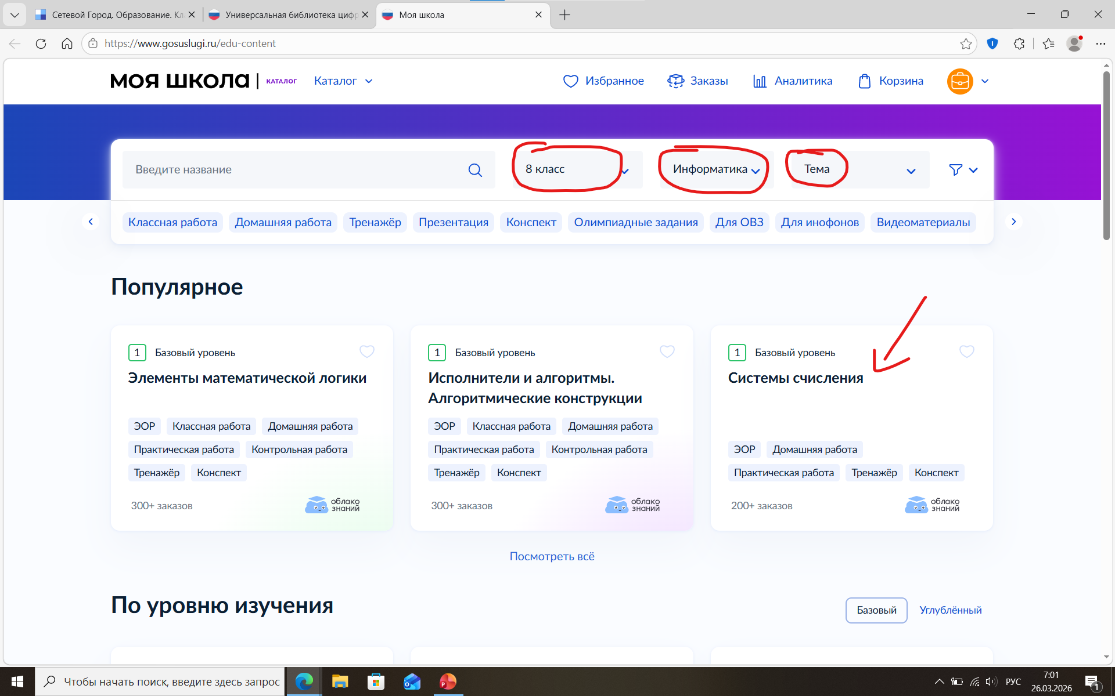Click the page vertical scrollbar
Image resolution: width=1115 pixels, height=696 pixels.
[1106, 157]
